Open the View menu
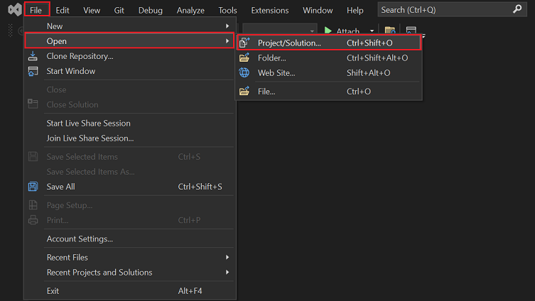535x301 pixels. 92,10
